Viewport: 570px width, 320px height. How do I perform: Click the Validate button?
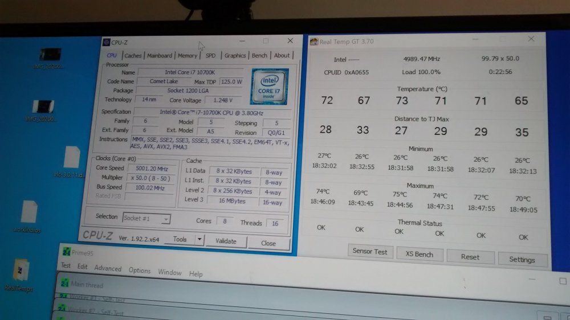pyautogui.click(x=226, y=241)
